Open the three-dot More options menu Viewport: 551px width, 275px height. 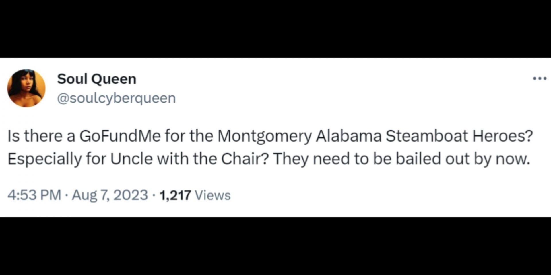[540, 78]
